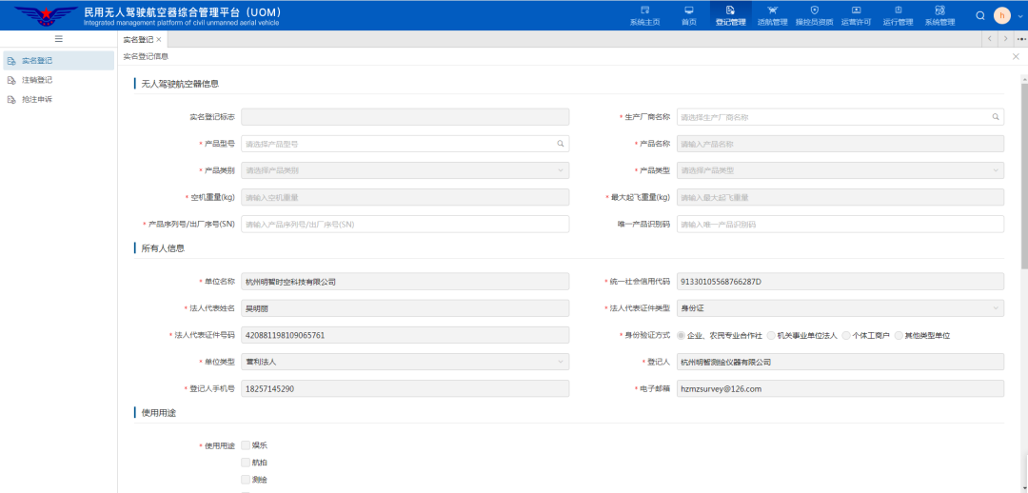Click the previous tabs arrow
Image resolution: width=1028 pixels, height=493 pixels.
click(989, 39)
